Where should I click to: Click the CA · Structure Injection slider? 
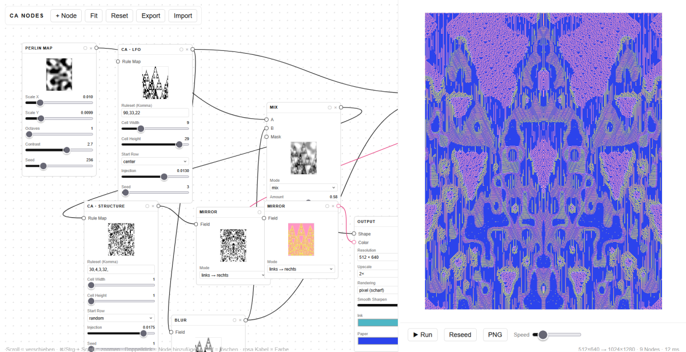click(121, 333)
